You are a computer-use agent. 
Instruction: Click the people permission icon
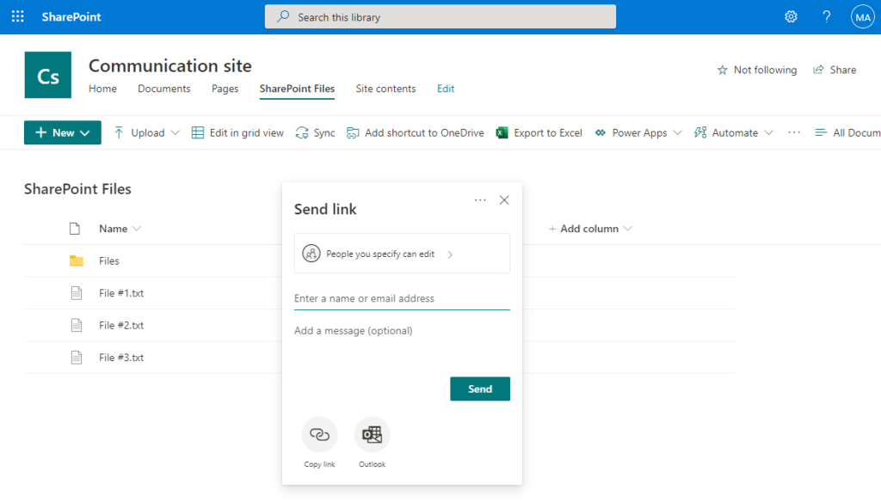pos(311,254)
